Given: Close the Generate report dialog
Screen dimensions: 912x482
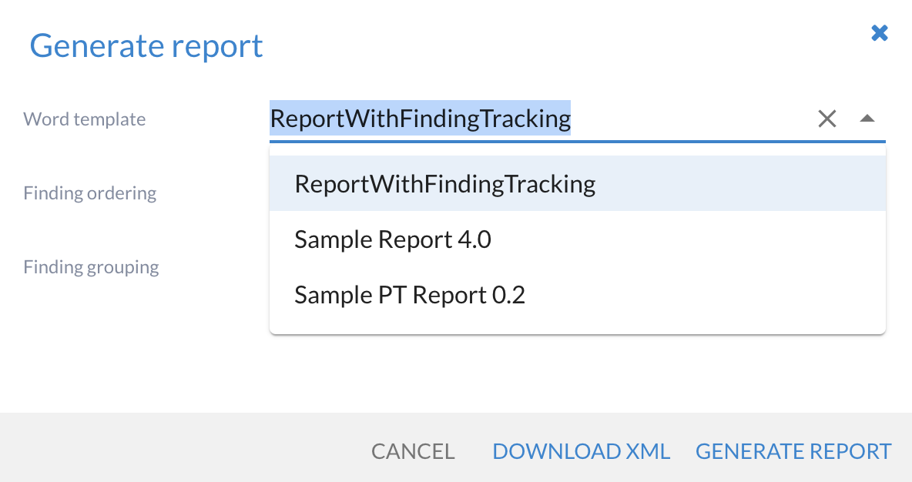Looking at the screenshot, I should point(879,33).
